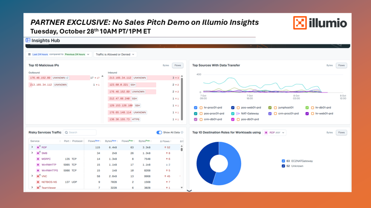Screen dimensions: 371x208
Task: Open the Last 24 hours time range dropdown
Action: [59, 55]
